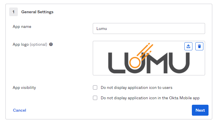Delete the app logo with trash icon

(199, 46)
